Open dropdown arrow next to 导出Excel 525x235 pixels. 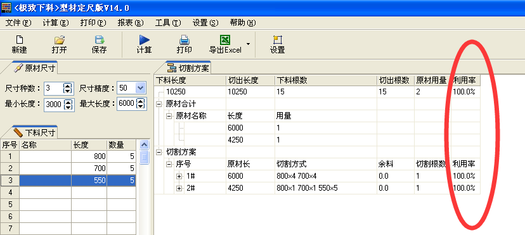248,44
